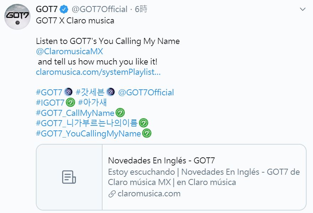
Task: Click the GOT7 profile avatar
Action: (17, 17)
